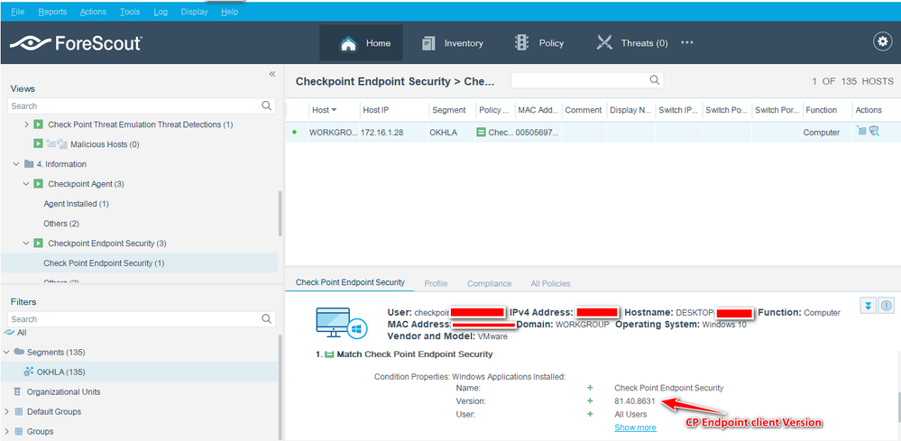
Task: Click the Function column header
Action: [x=821, y=110]
